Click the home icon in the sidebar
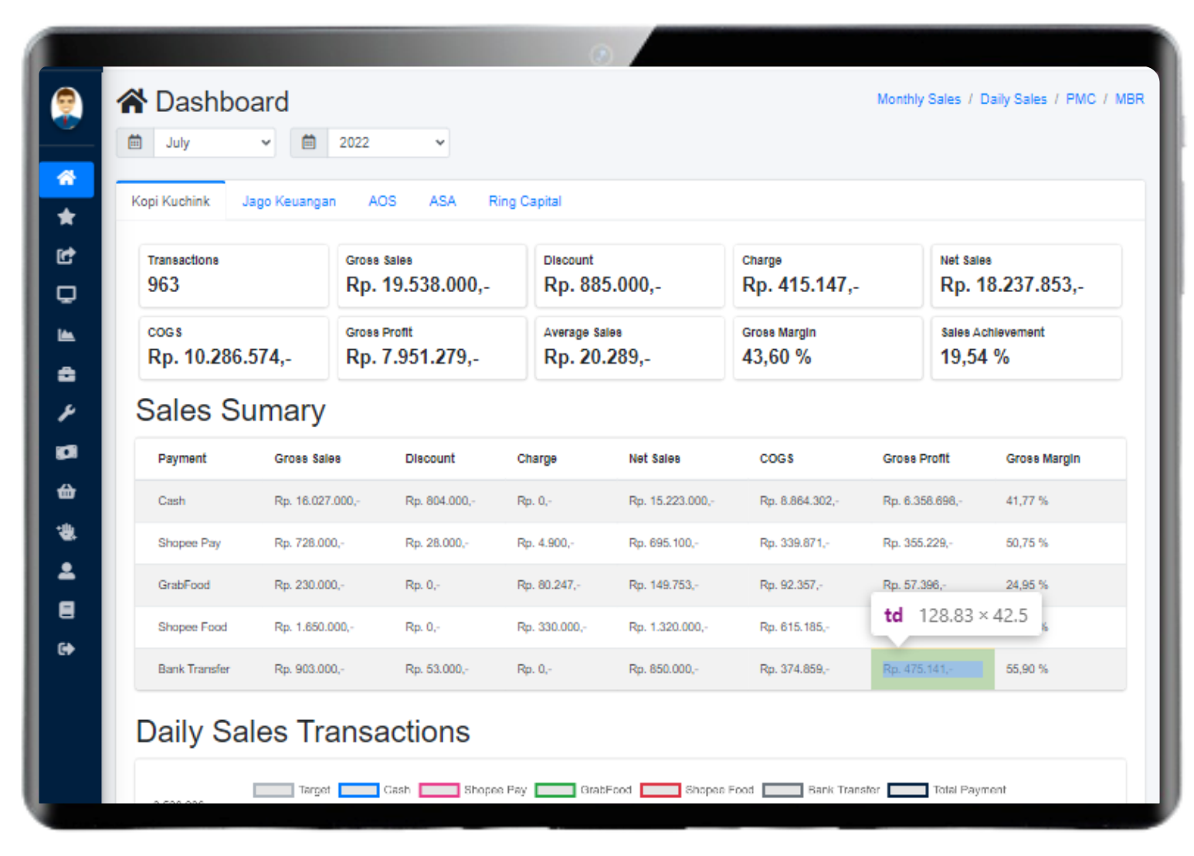The width and height of the screenshot is (1194, 856). click(66, 178)
